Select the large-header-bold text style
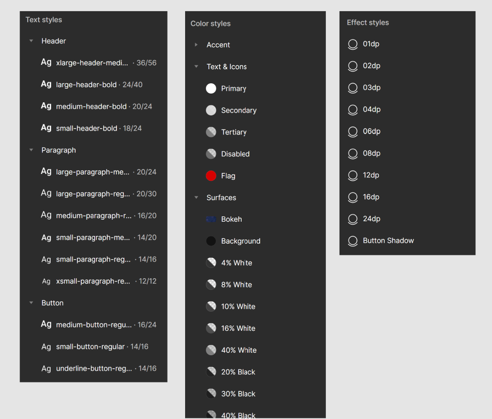The height and width of the screenshot is (419, 492). pyautogui.click(x=86, y=85)
